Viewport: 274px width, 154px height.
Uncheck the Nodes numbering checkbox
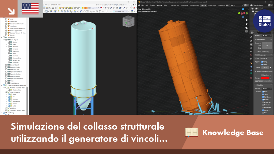tap(9, 42)
